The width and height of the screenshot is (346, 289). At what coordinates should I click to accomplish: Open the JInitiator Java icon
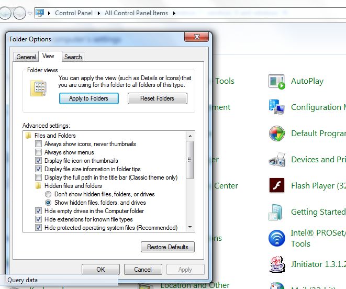pyautogui.click(x=277, y=264)
